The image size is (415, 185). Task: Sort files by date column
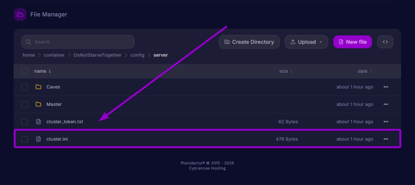click(365, 71)
